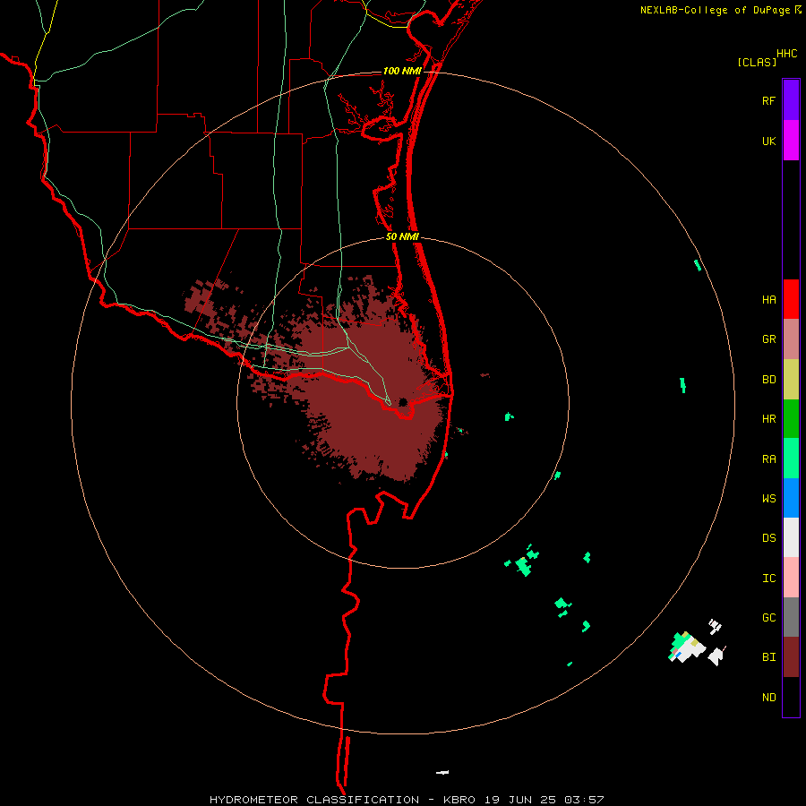Image resolution: width=806 pixels, height=806 pixels.
Task: Click the BI dark red legend swatch
Action: pyautogui.click(x=791, y=657)
